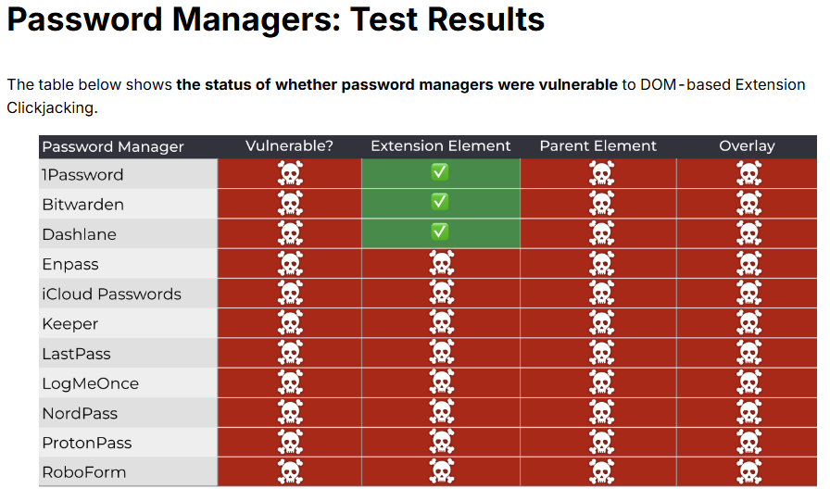Click iCloud Passwords' Overlay skull icon
830x501 pixels.
748,293
